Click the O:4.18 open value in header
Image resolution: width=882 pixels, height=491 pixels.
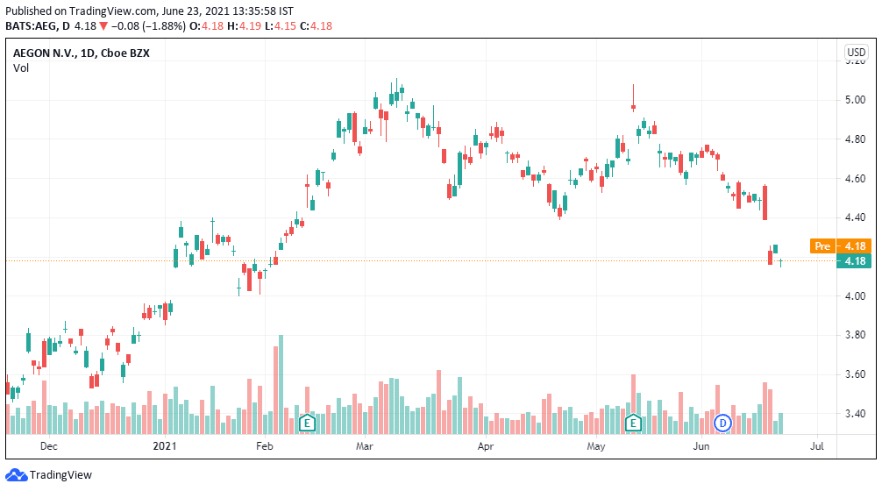coord(206,26)
